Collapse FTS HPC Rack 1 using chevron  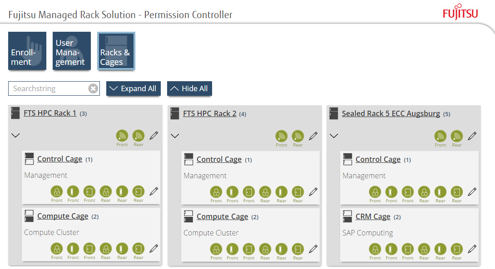(15, 135)
